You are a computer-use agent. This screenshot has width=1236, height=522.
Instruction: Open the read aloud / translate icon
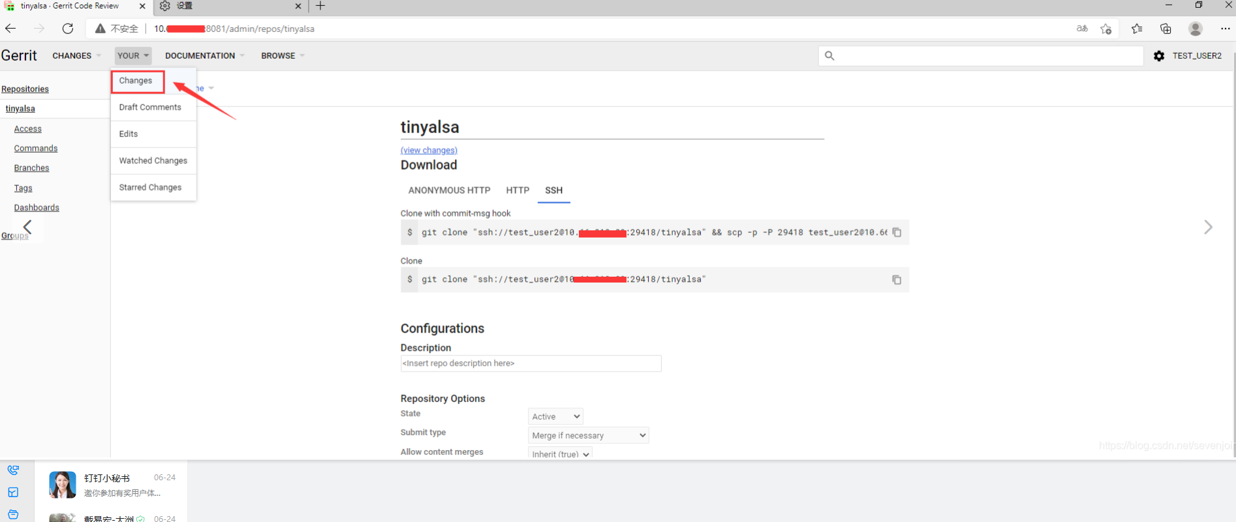(1082, 29)
